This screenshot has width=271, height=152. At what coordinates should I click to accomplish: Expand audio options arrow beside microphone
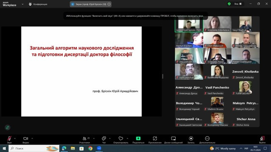coord(15,138)
